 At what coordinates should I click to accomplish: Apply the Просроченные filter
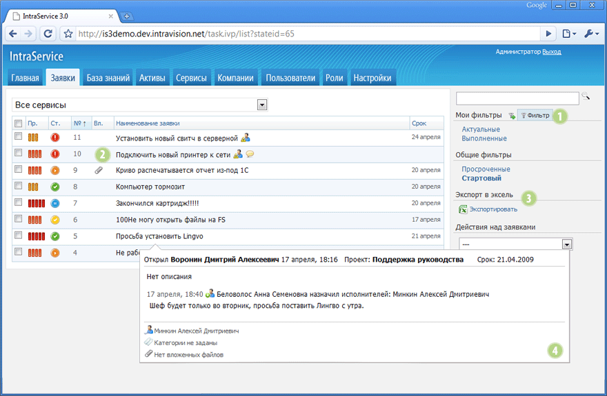click(x=486, y=169)
